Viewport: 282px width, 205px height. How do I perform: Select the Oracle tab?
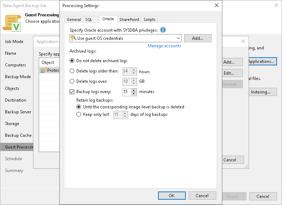(x=108, y=19)
